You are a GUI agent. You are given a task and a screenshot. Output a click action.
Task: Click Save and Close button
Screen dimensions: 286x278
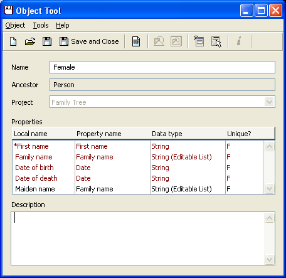pyautogui.click(x=89, y=41)
